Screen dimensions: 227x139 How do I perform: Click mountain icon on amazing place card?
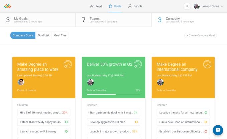coord(68,64)
